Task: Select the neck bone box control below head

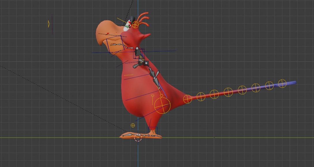Action: tap(139, 53)
